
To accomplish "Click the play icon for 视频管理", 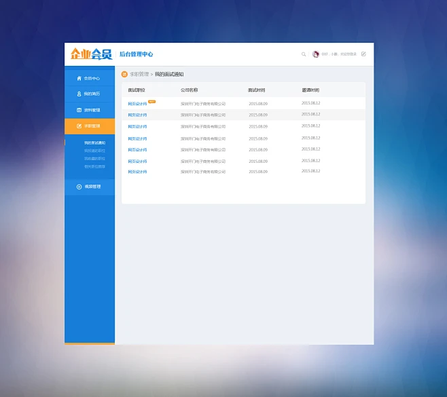I will [x=79, y=187].
